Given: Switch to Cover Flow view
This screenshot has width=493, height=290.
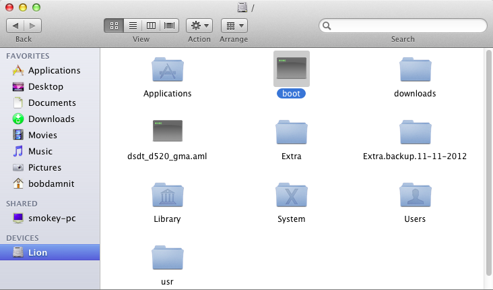Looking at the screenshot, I should (x=170, y=26).
